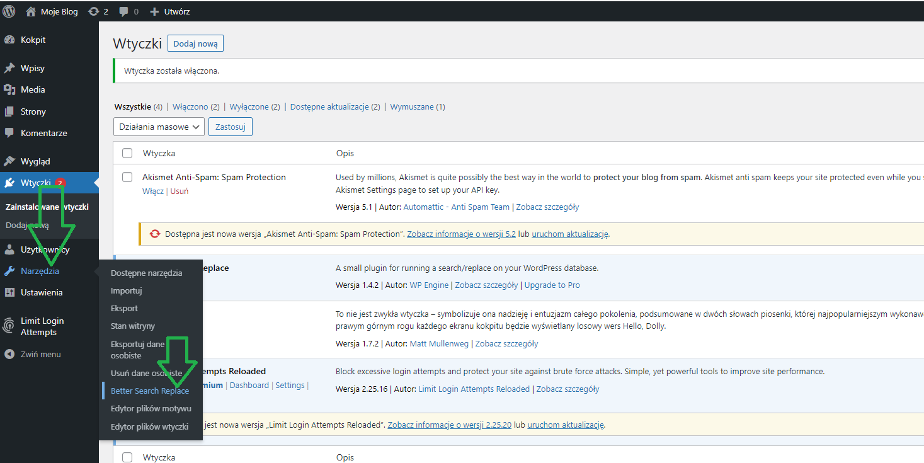
Task: Select the Kokpit dashboard icon
Action: tap(11, 39)
